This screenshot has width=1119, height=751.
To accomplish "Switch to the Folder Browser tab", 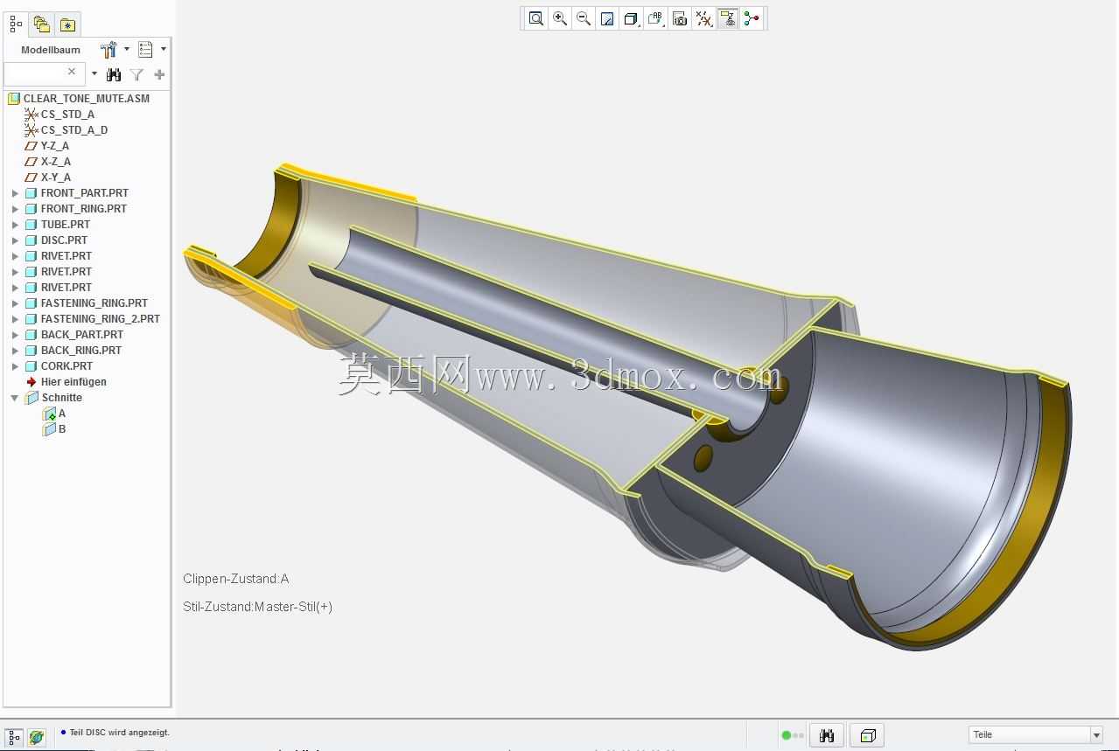I will pyautogui.click(x=42, y=24).
